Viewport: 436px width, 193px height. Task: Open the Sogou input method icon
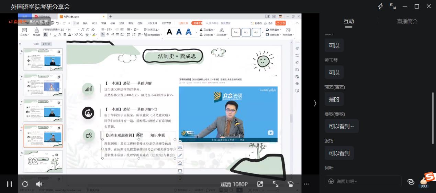(x=429, y=176)
